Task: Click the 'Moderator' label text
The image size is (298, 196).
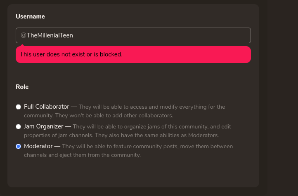Action: pos(38,147)
